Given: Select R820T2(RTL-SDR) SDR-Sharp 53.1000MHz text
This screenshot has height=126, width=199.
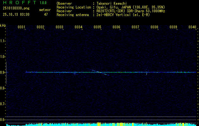Looking at the screenshot, I should tap(131, 11).
